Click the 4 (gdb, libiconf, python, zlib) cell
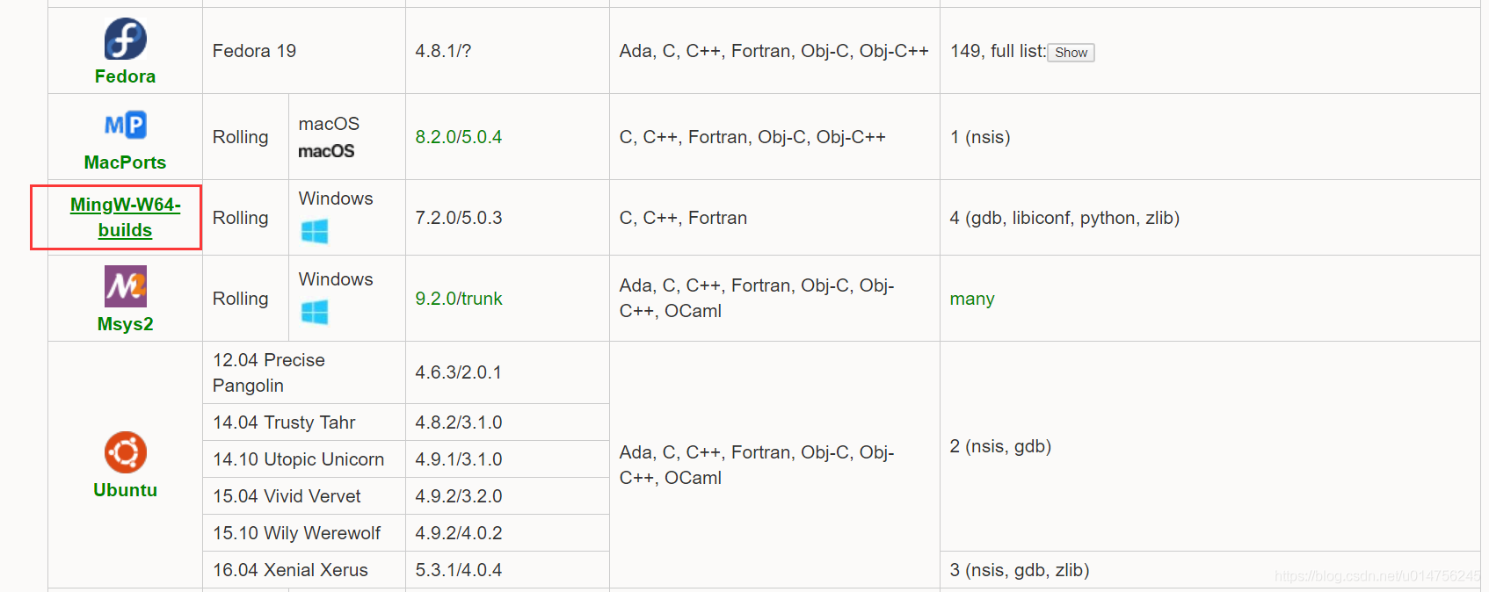 tap(1209, 218)
